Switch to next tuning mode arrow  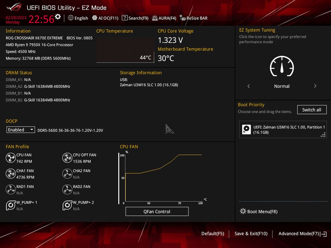(315, 86)
